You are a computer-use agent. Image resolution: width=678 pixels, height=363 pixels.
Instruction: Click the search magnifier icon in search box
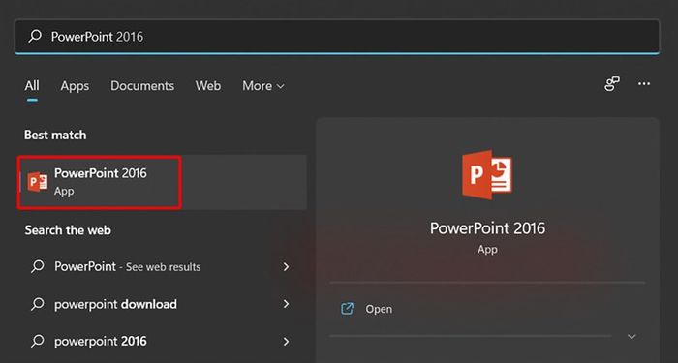click(35, 36)
